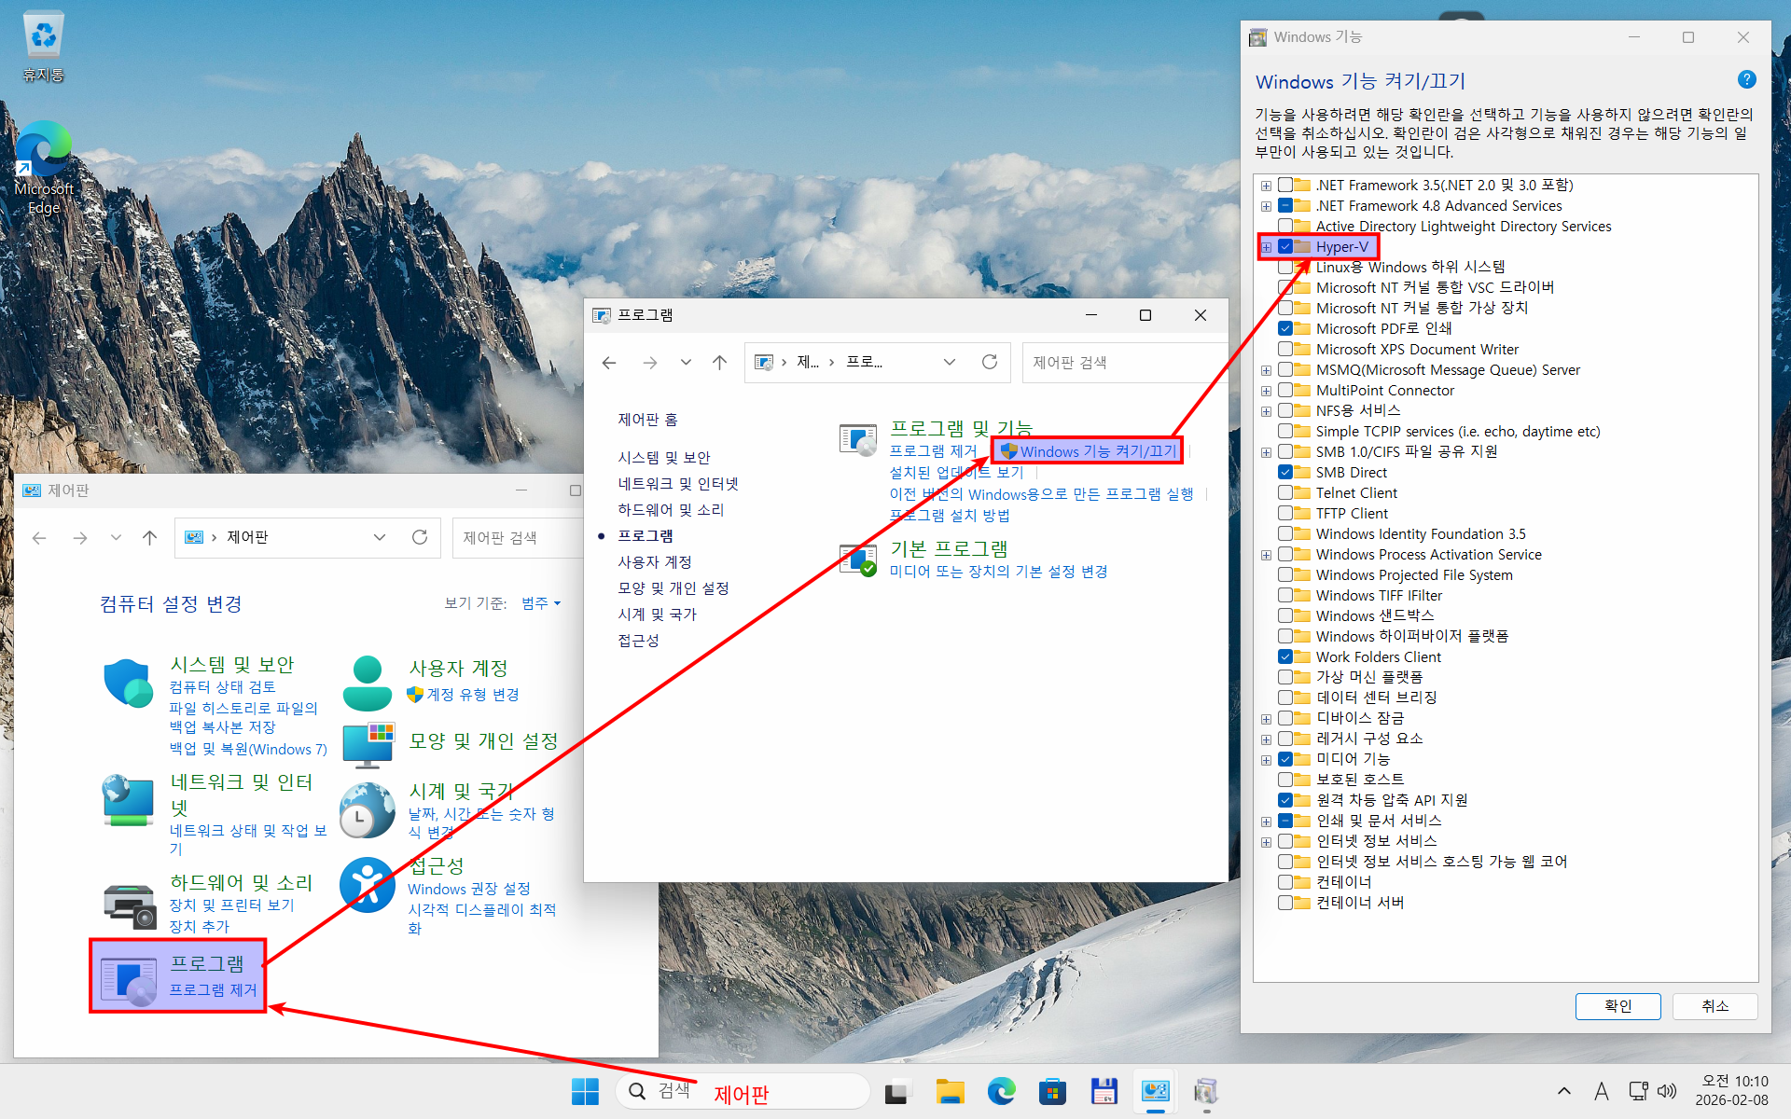Select 접근성 in sidebar
The image size is (1791, 1119).
pos(638,640)
